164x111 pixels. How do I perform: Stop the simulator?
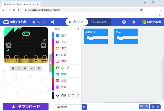13,68
